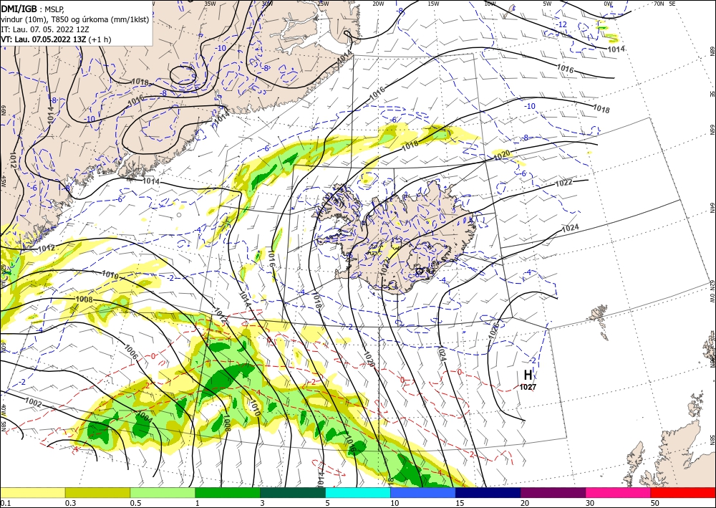
Task: Click the '1002' isobar label
Action: click(x=33, y=404)
